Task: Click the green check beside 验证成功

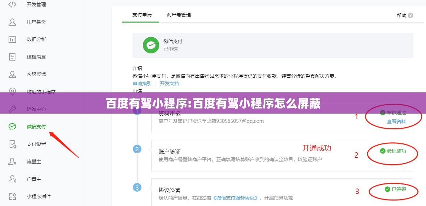Action: [382, 151]
